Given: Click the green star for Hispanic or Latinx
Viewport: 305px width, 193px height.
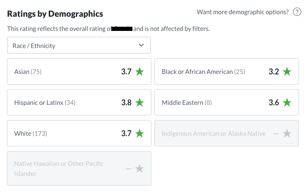Looking at the screenshot, I should [x=140, y=102].
